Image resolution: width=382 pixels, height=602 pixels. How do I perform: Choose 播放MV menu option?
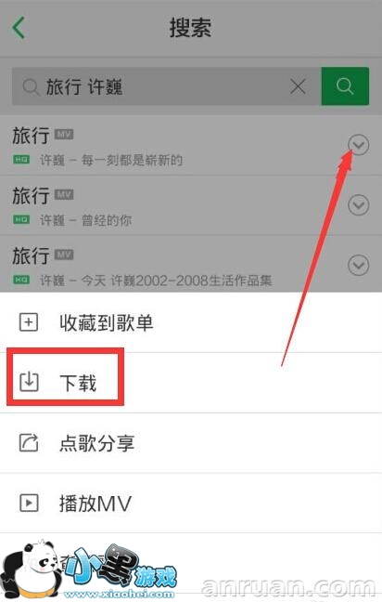coord(191,503)
